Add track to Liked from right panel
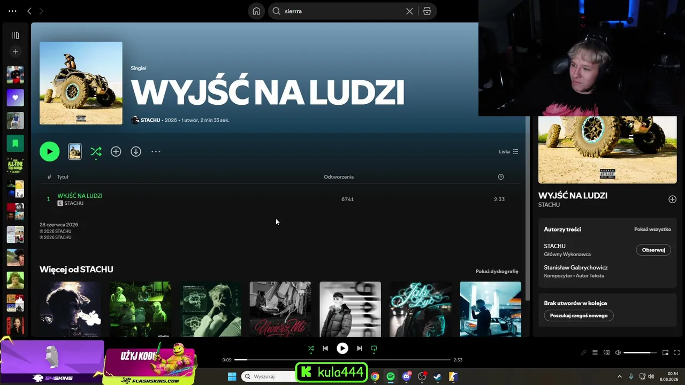 [672, 199]
